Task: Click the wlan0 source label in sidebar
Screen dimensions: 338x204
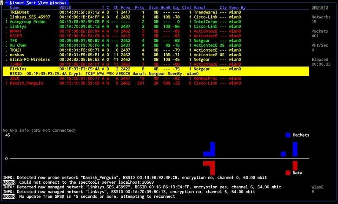Action: coord(318,187)
